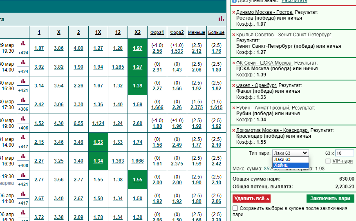
Task: Deselect highlighted X2 odds 1.97
Action: 138,48
